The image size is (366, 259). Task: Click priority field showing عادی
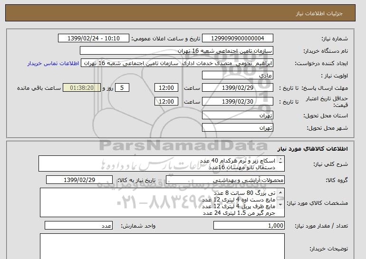[237, 76]
